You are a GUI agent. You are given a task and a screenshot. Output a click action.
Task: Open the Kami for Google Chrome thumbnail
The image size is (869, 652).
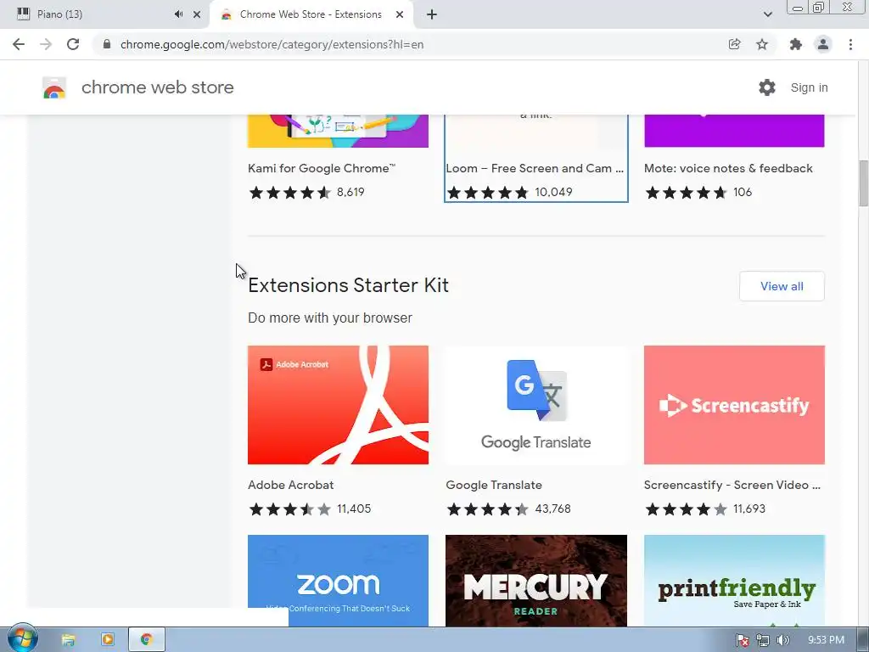(x=338, y=131)
